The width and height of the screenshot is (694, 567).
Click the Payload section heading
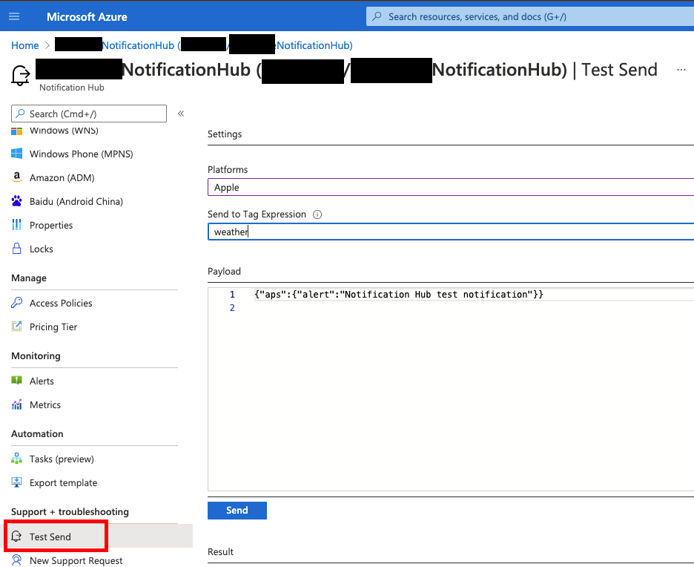pyautogui.click(x=224, y=271)
